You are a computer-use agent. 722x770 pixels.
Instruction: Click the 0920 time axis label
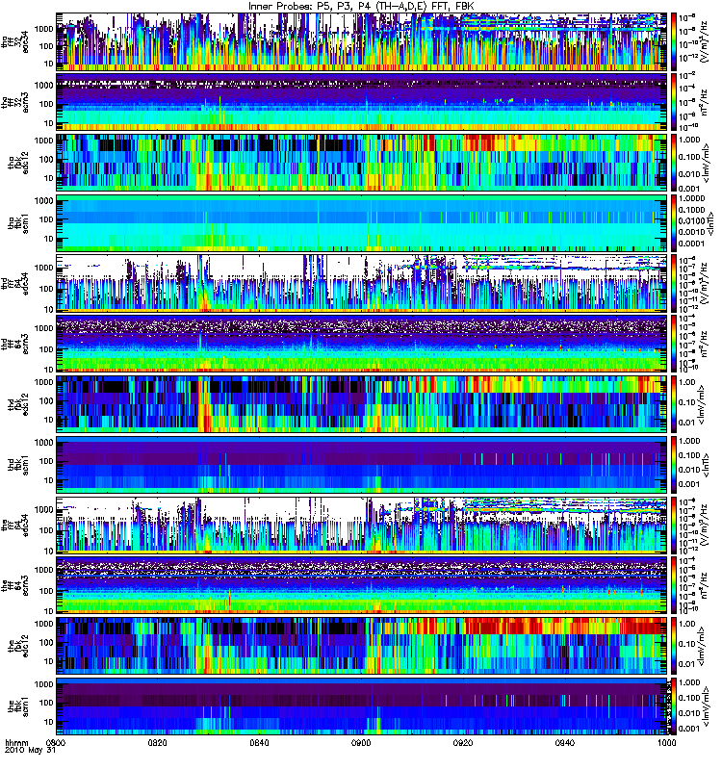(463, 742)
